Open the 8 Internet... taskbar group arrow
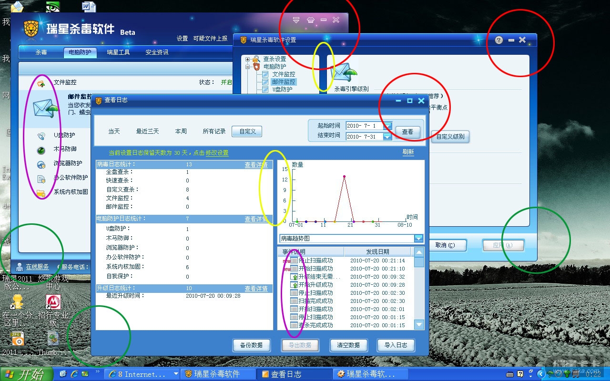Viewport: 610px width, 381px height. click(x=176, y=374)
